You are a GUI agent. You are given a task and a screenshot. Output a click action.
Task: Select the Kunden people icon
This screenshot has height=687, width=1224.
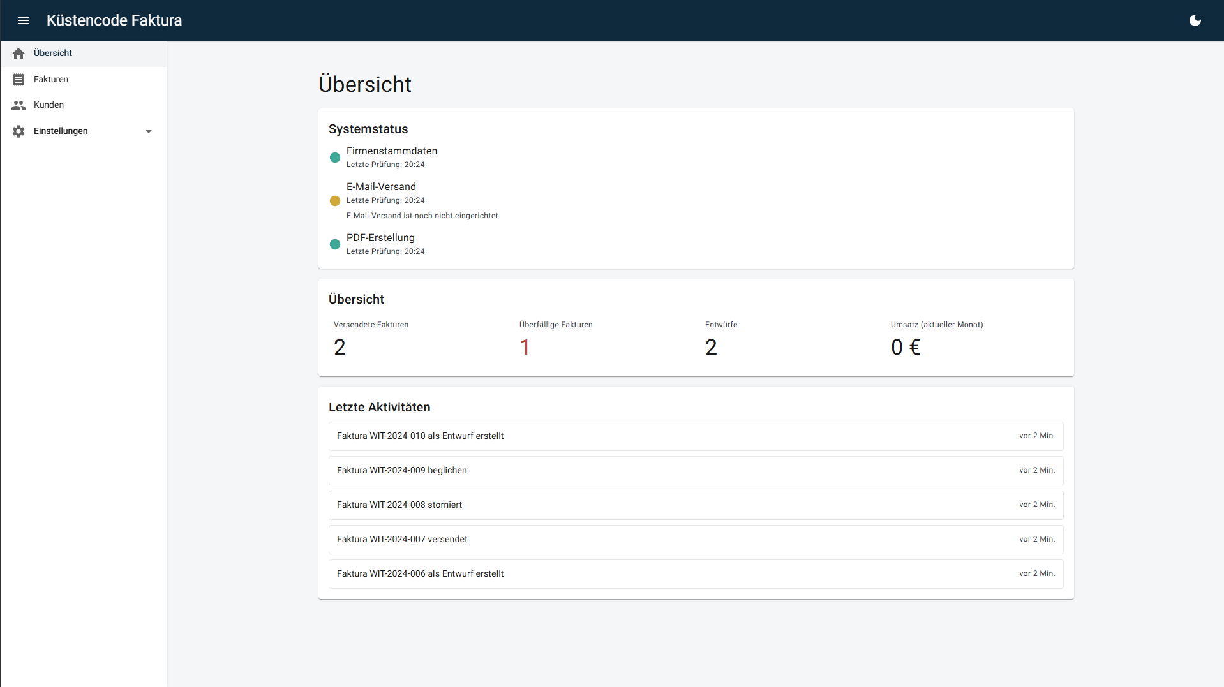pos(19,105)
